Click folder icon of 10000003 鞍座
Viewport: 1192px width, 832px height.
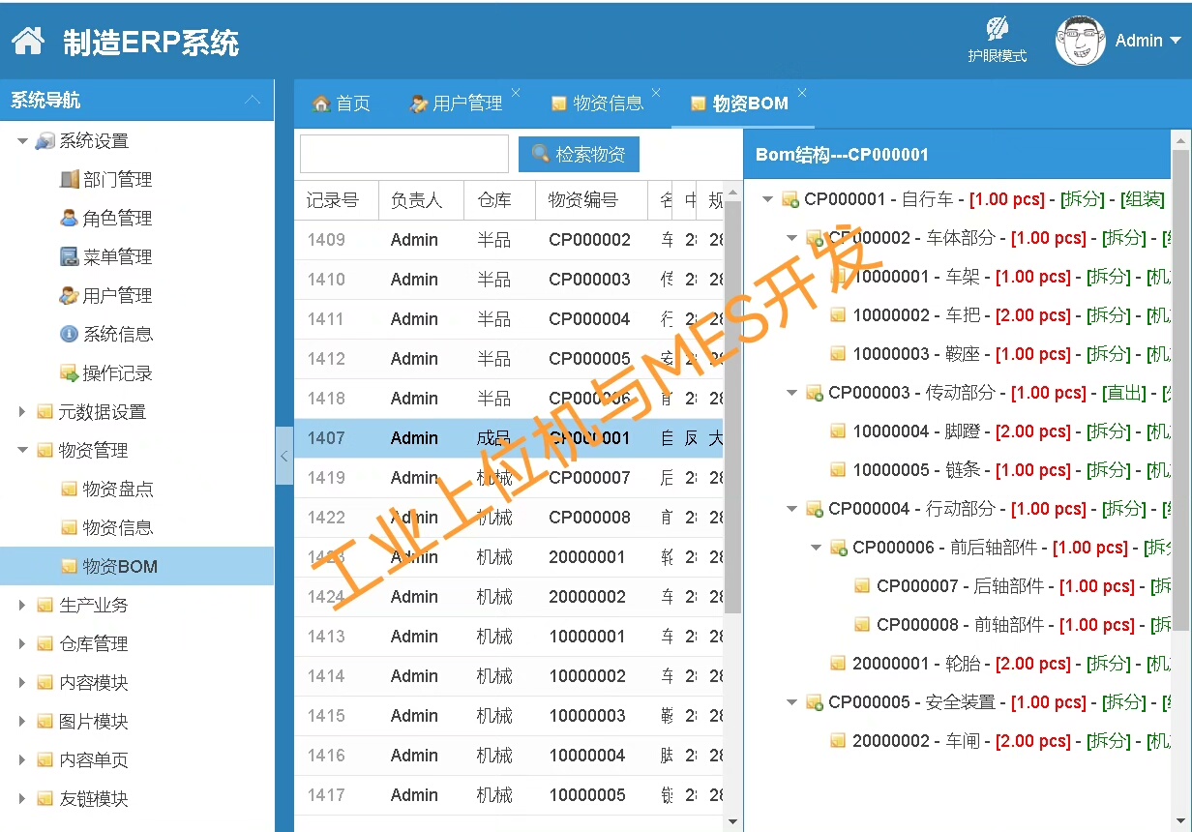pyautogui.click(x=839, y=354)
